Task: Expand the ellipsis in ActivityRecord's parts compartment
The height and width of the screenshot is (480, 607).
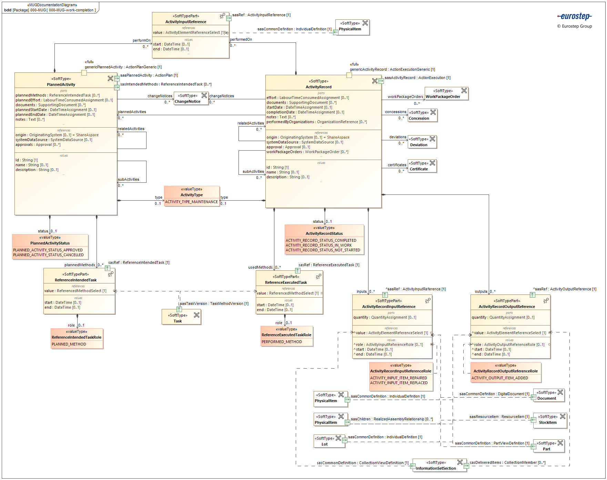Action: 322,127
